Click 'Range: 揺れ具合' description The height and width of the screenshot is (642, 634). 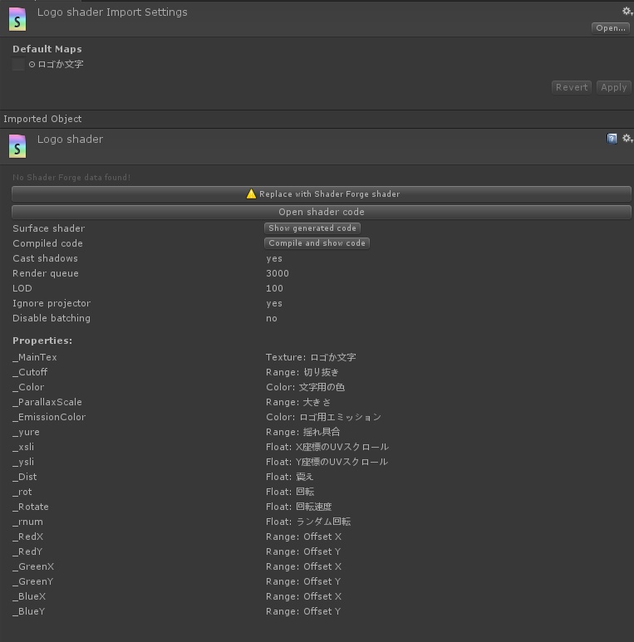click(303, 432)
